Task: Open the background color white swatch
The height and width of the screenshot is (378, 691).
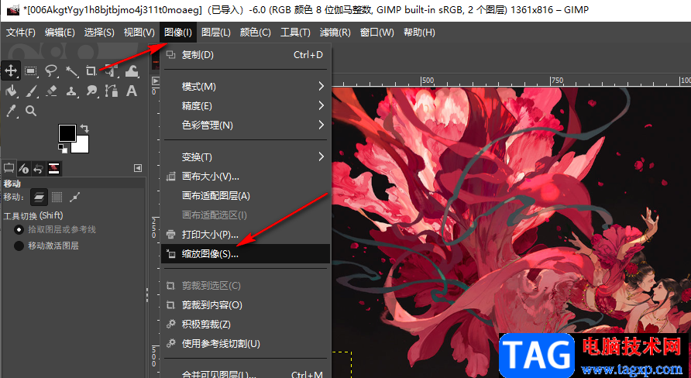Action: tap(83, 146)
